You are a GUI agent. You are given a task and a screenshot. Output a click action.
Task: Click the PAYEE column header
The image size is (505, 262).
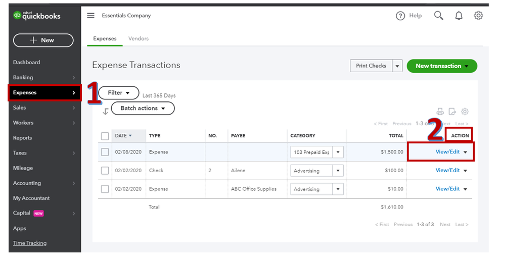click(x=238, y=136)
